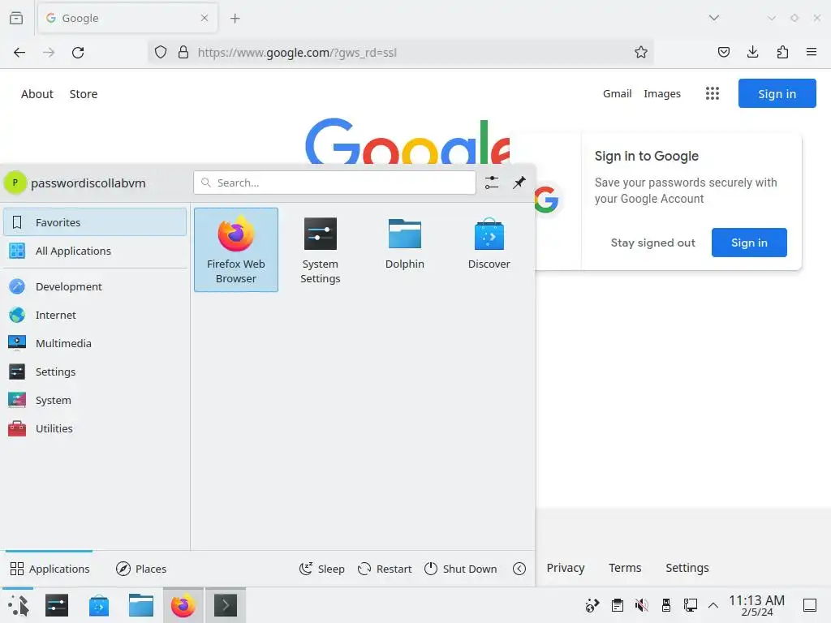Click the system tray updates icon
Screen dimensions: 831x623
point(592,605)
